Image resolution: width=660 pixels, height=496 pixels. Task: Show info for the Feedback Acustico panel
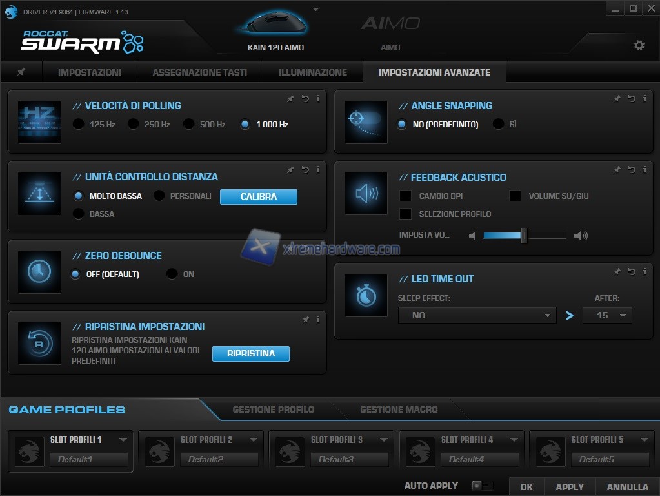[645, 170]
